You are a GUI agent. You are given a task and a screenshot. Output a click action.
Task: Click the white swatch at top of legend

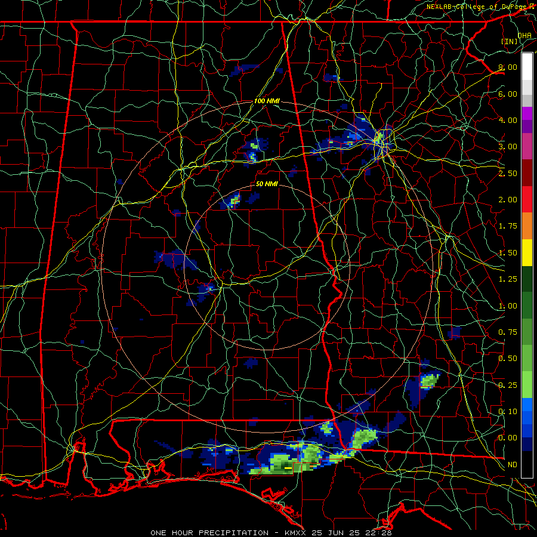click(x=527, y=67)
